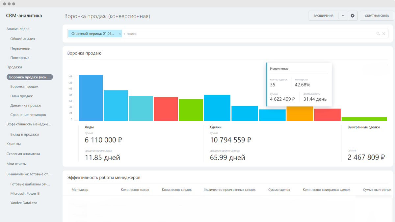The image size is (395, 222).
Task: Click the 65.99 дней deal time value
Action: coord(227,158)
